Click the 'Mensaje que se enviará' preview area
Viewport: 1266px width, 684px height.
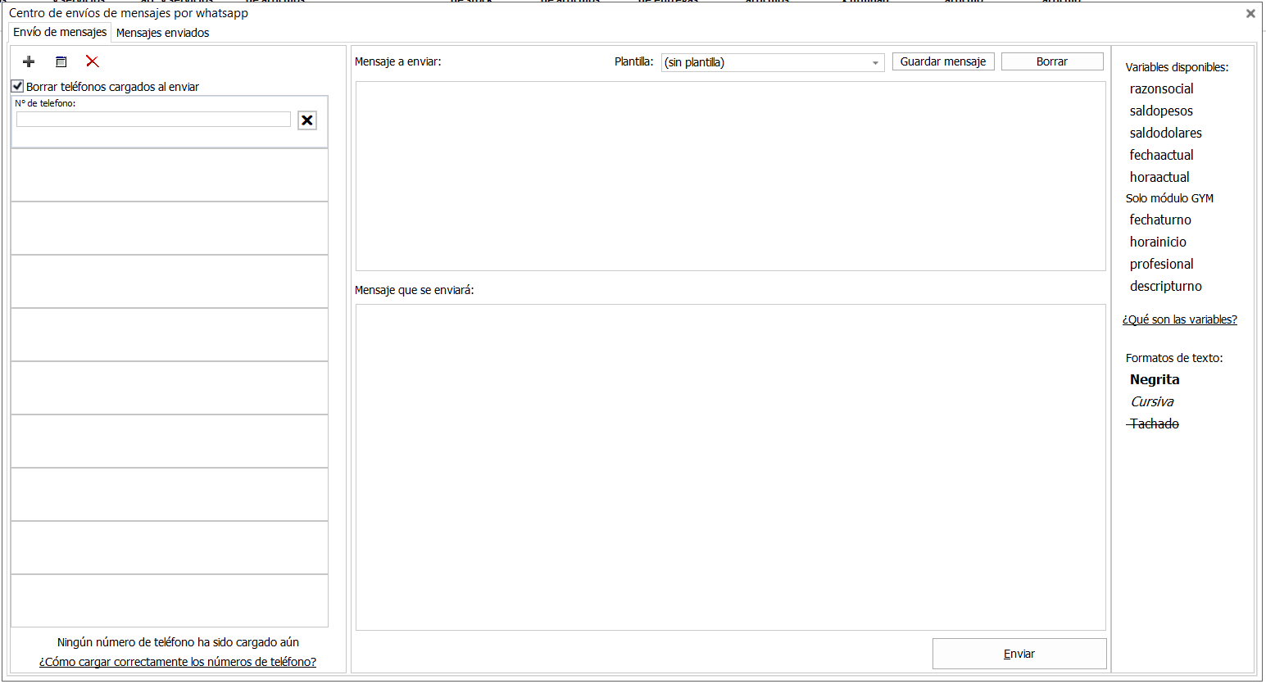click(x=731, y=467)
